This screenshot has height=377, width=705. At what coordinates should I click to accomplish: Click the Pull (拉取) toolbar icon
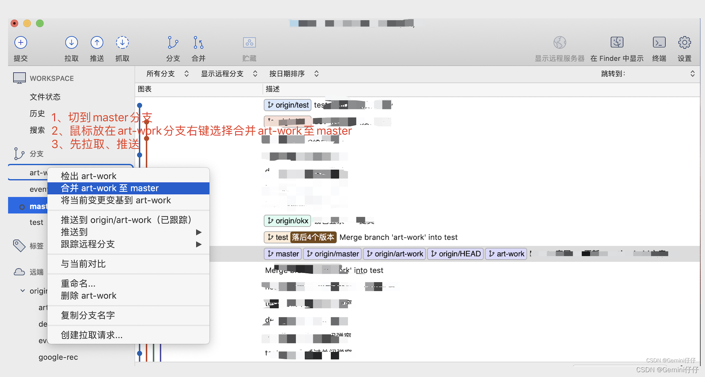(x=71, y=42)
